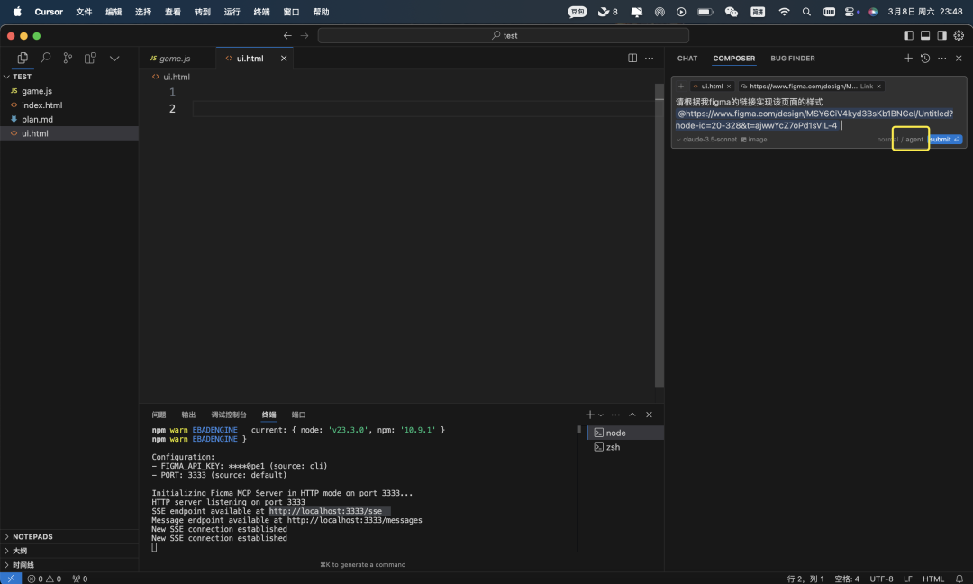Open the 终端 menu in menu bar
Viewport: 973px width, 584px height.
(261, 12)
